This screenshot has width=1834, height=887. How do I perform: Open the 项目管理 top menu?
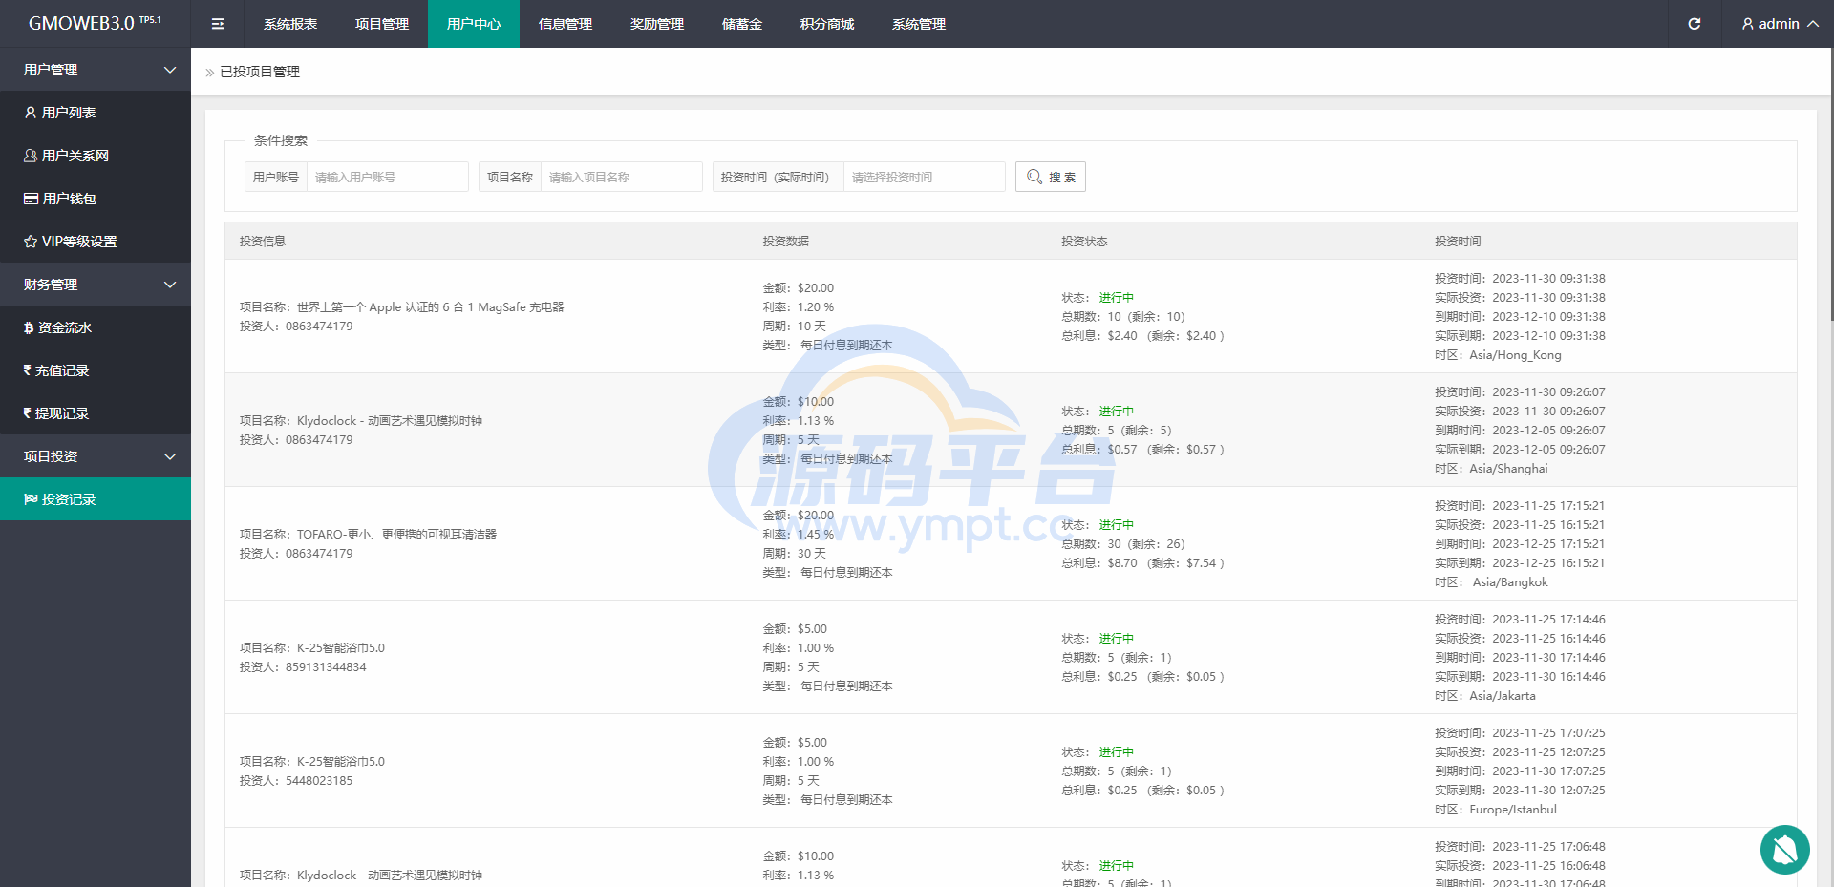tap(382, 24)
